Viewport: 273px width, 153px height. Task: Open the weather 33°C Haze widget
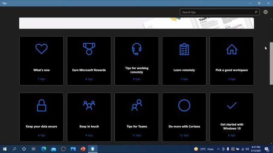tap(204, 149)
